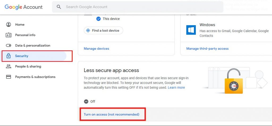This screenshot has width=272, height=126.
Task: Click the Security padlock icon
Action: click(8, 56)
